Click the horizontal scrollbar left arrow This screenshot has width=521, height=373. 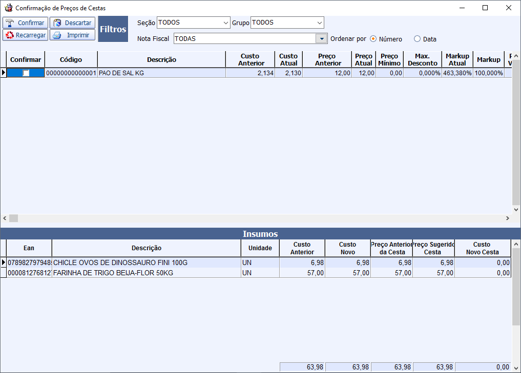coord(5,218)
